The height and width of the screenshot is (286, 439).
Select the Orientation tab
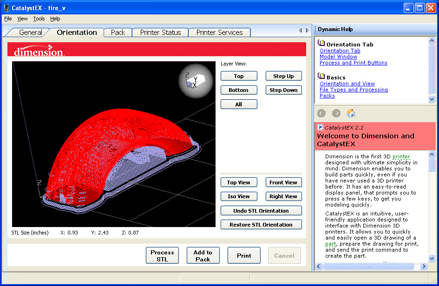[77, 32]
